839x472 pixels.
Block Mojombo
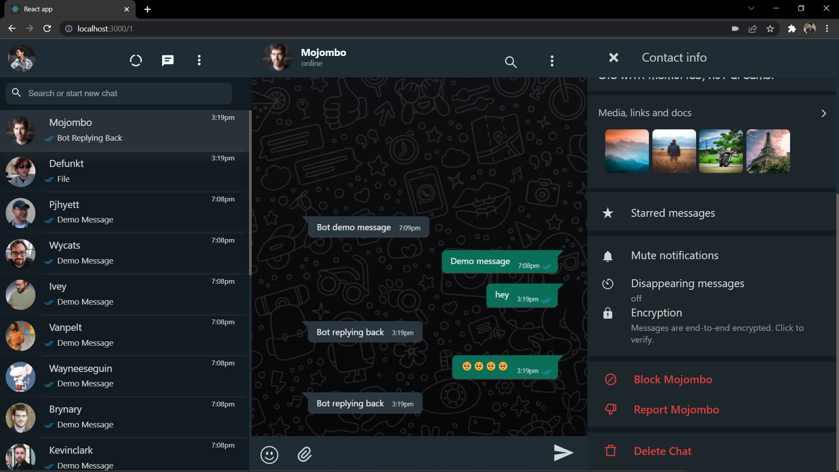tap(673, 379)
